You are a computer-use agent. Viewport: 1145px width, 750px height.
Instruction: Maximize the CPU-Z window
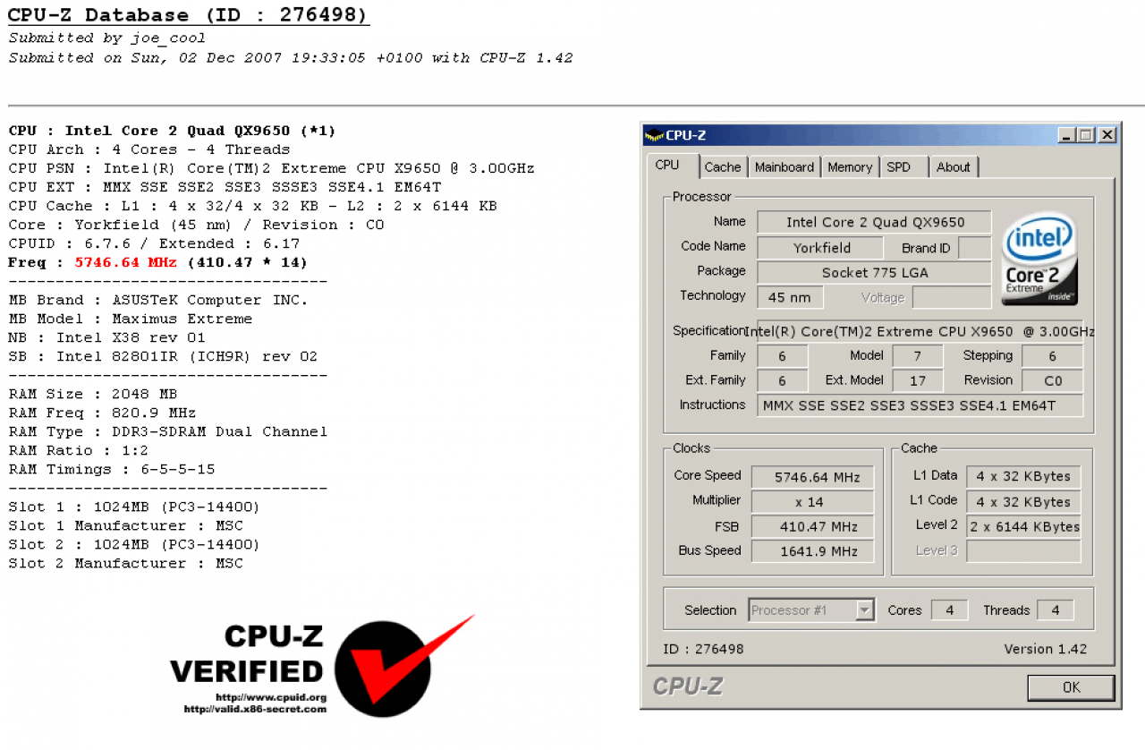[x=1085, y=135]
